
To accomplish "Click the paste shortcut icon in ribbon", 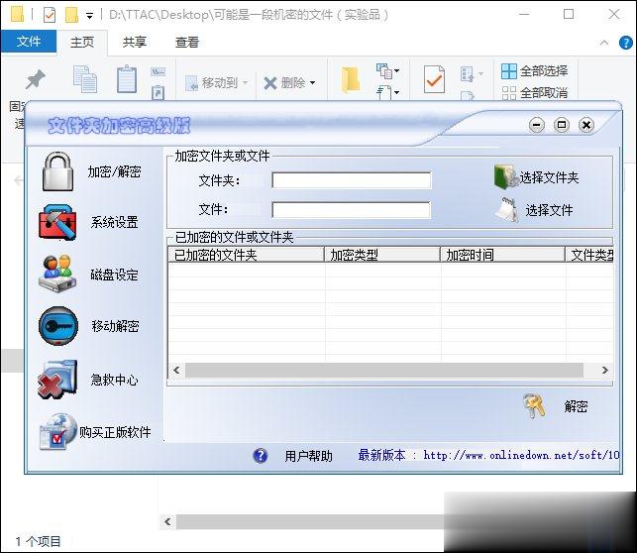I will click(158, 92).
